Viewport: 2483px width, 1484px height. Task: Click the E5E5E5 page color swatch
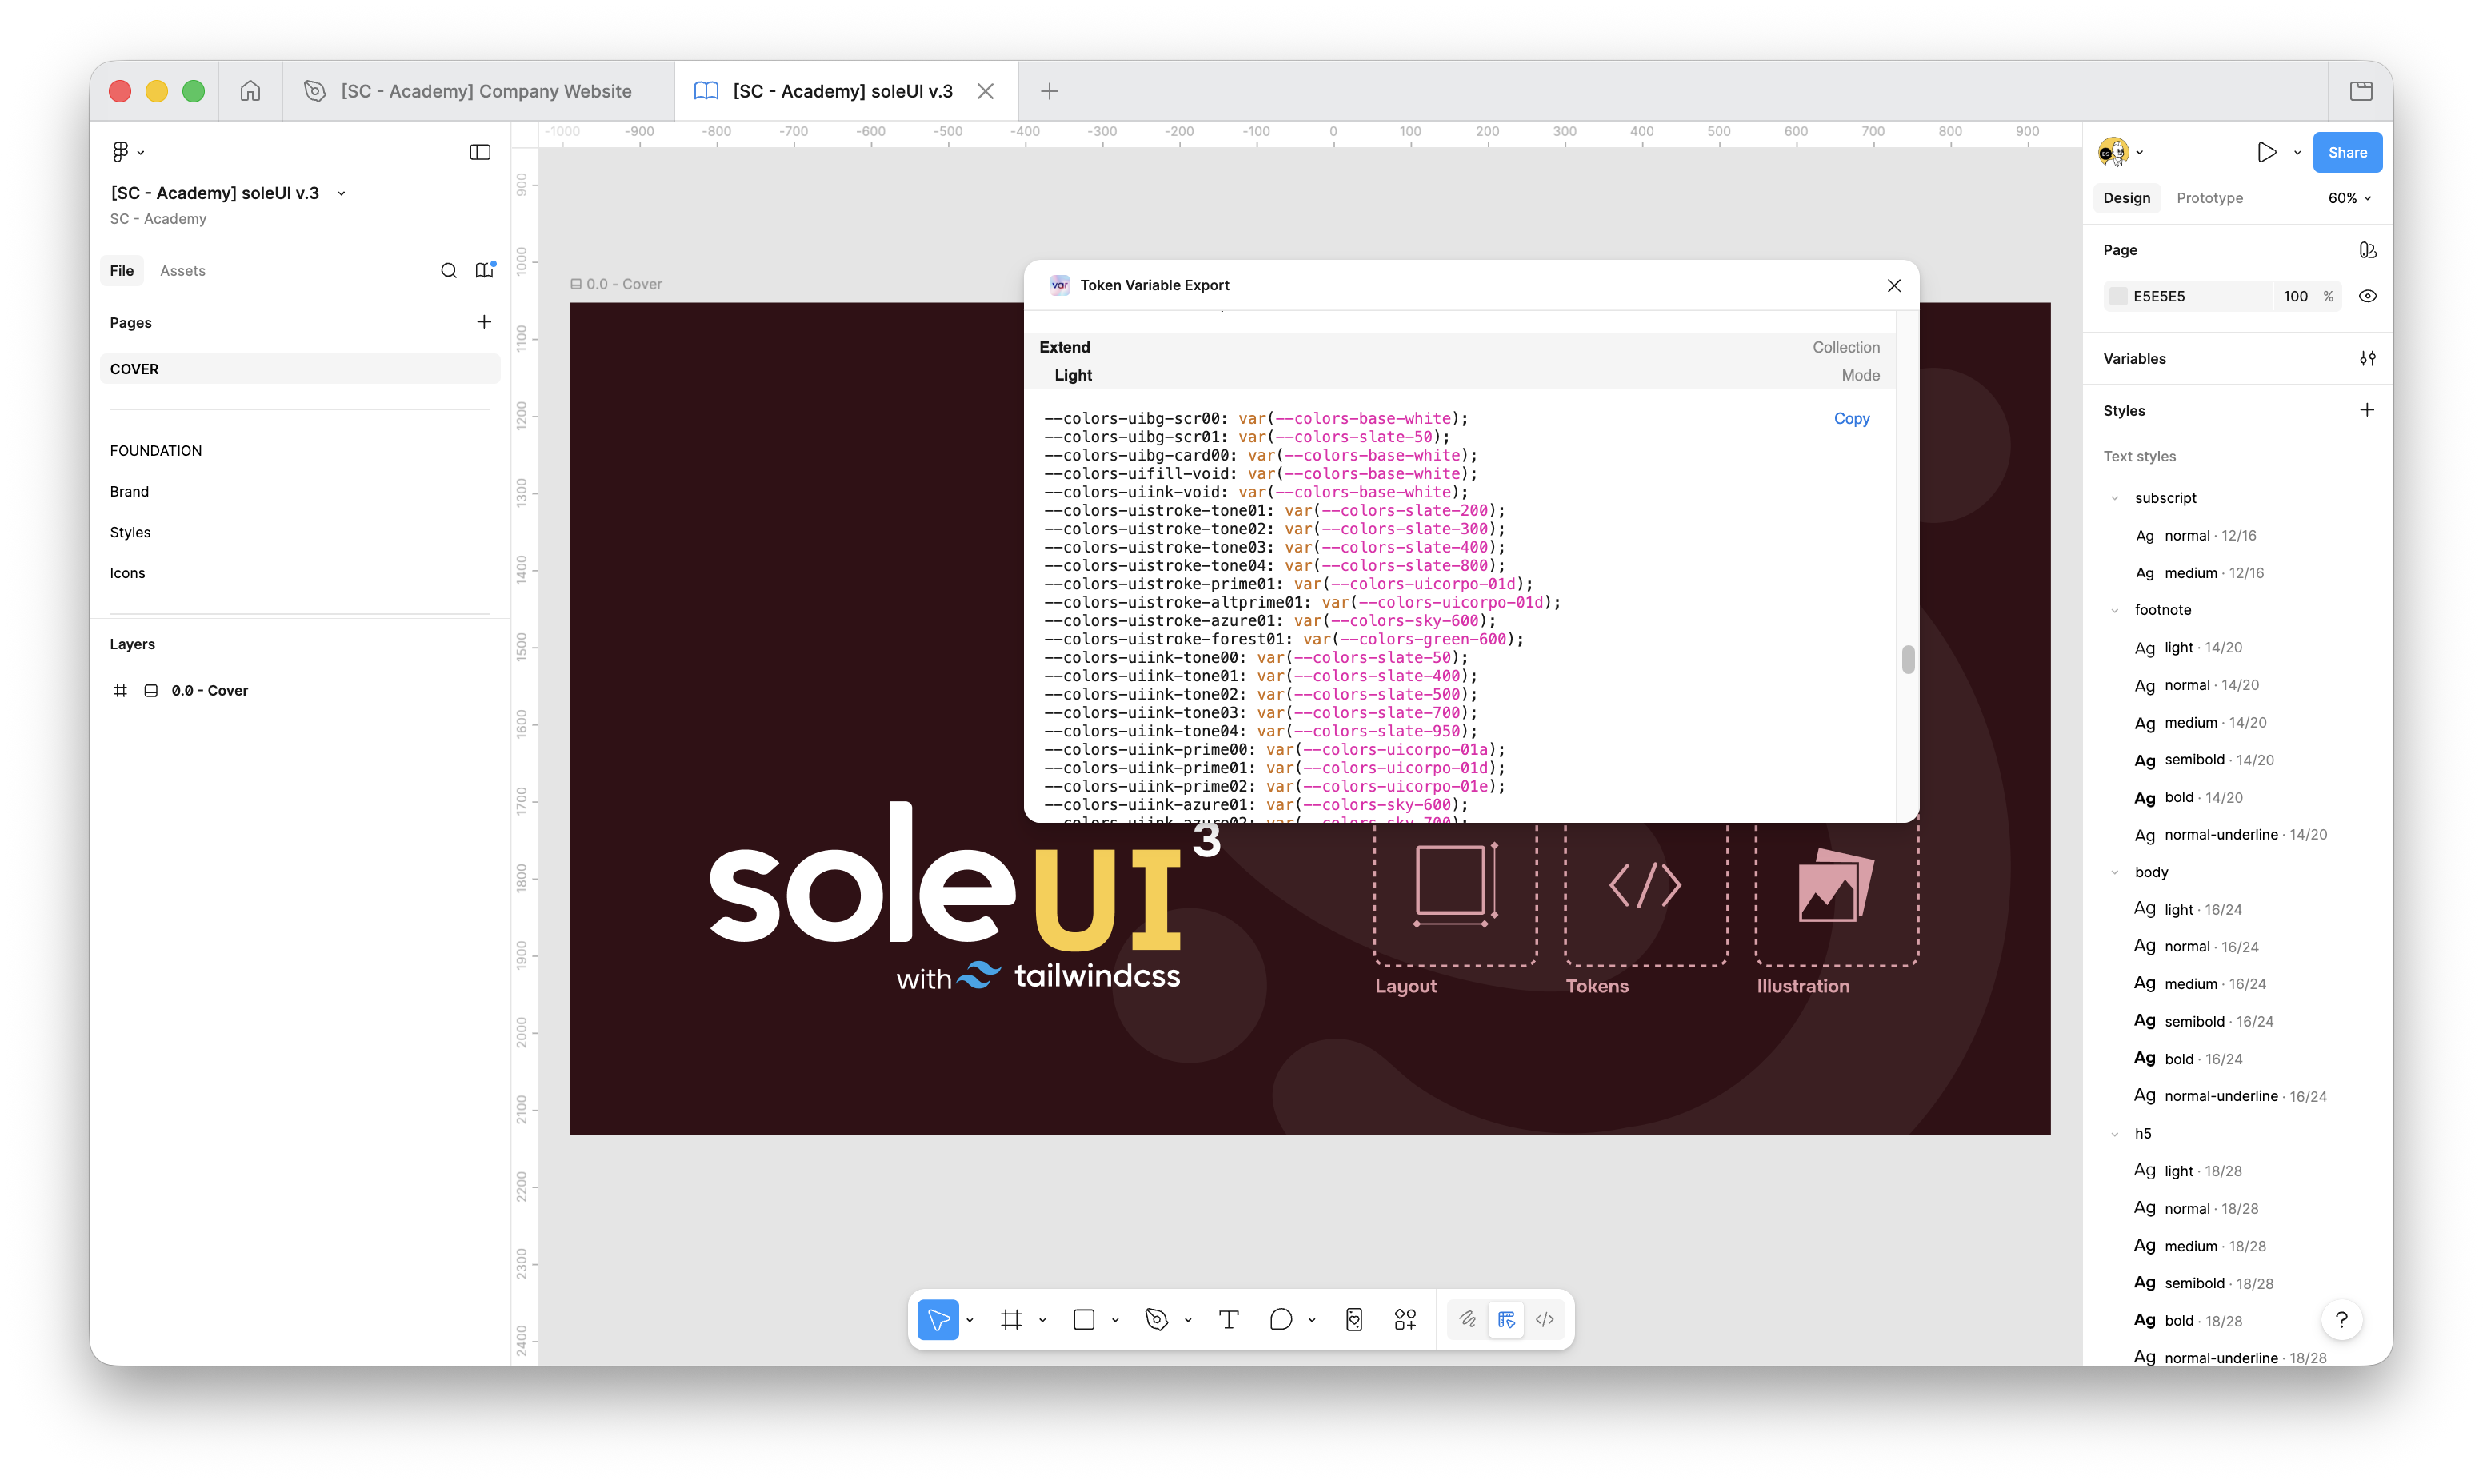(2119, 295)
